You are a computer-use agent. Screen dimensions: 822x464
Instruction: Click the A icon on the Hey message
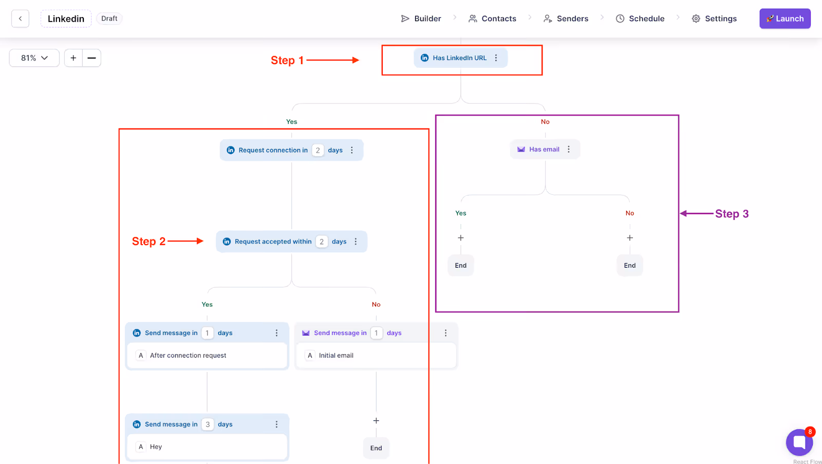pyautogui.click(x=141, y=447)
